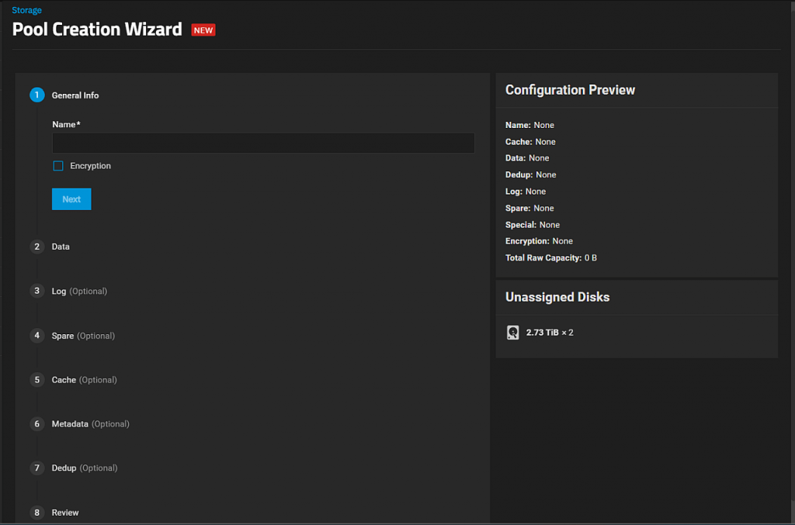The image size is (795, 525).
Task: Go back via the Storage breadcrumb link
Action: click(x=27, y=10)
